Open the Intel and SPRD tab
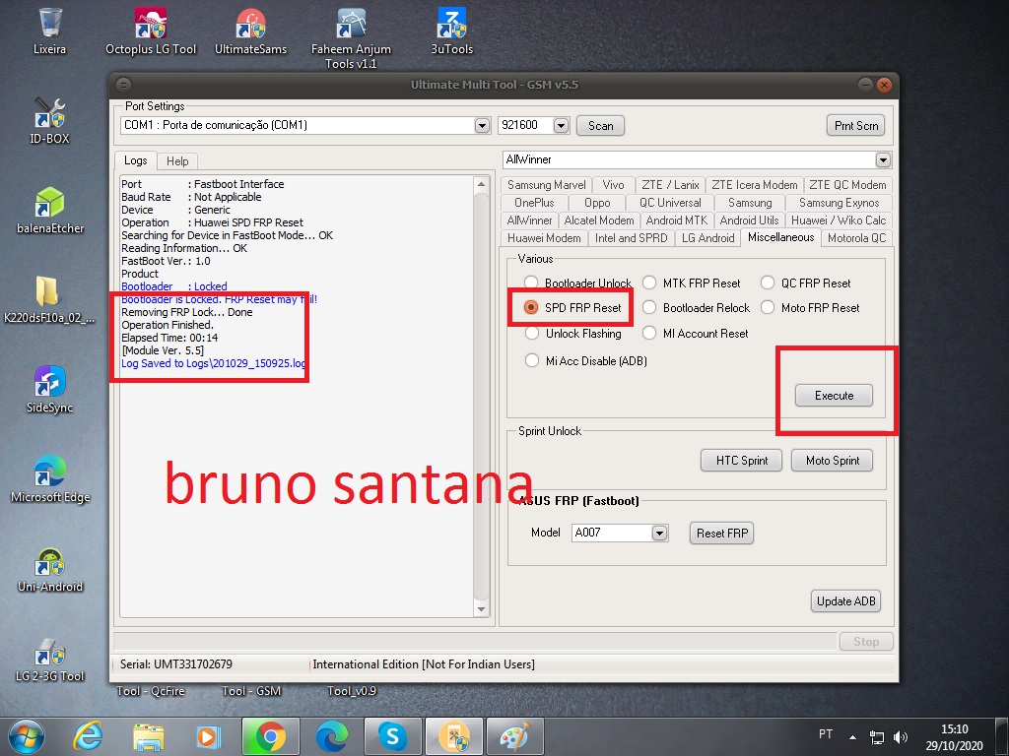Screen dimensions: 1009x756 [632, 238]
